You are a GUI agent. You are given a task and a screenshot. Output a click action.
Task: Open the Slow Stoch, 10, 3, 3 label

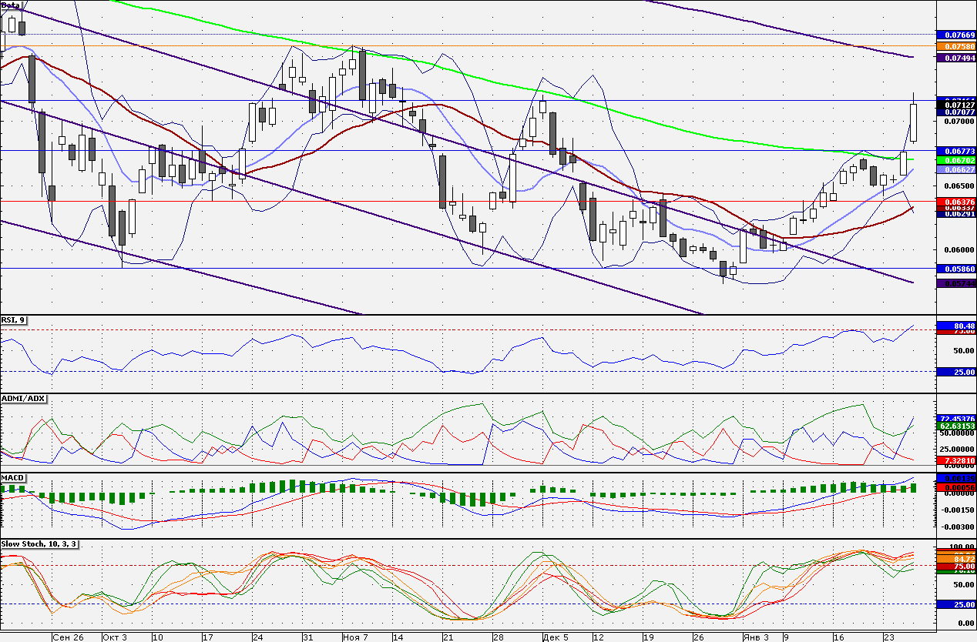click(x=39, y=544)
